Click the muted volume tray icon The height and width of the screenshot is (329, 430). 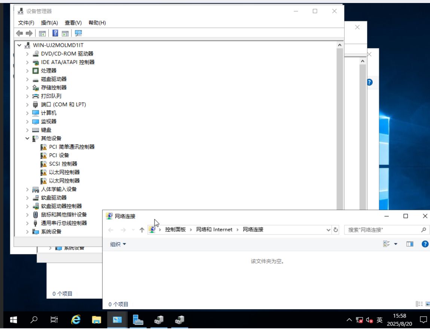click(369, 320)
